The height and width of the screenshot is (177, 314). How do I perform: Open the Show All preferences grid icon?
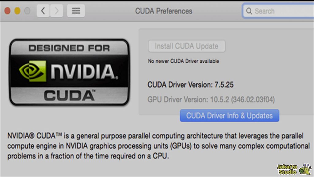point(75,11)
